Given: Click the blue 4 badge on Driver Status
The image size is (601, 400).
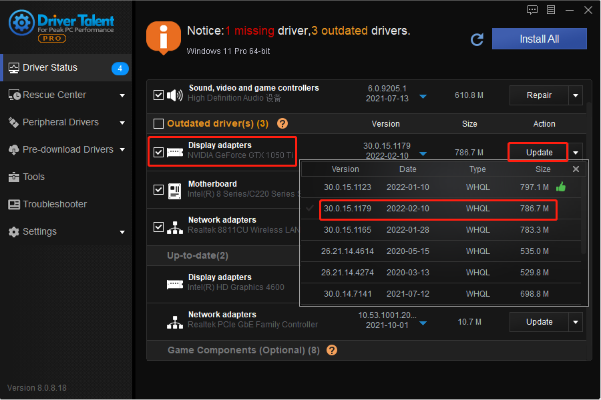Looking at the screenshot, I should 120,69.
